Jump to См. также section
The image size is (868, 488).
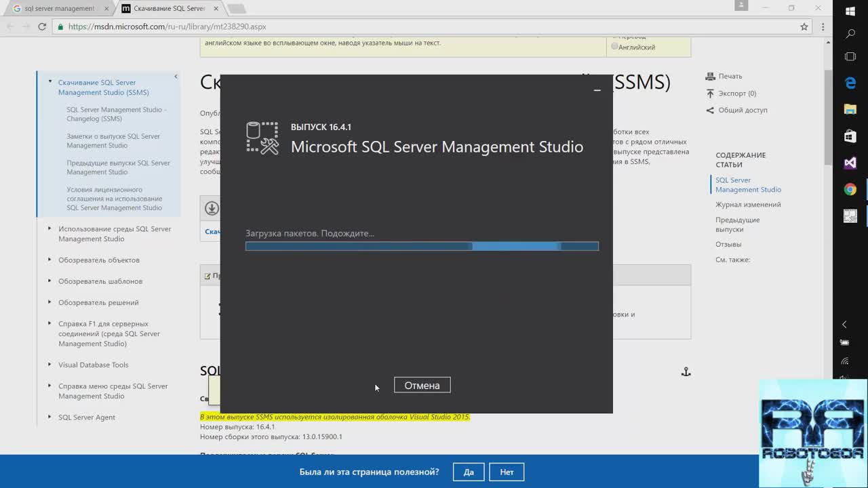coord(732,260)
